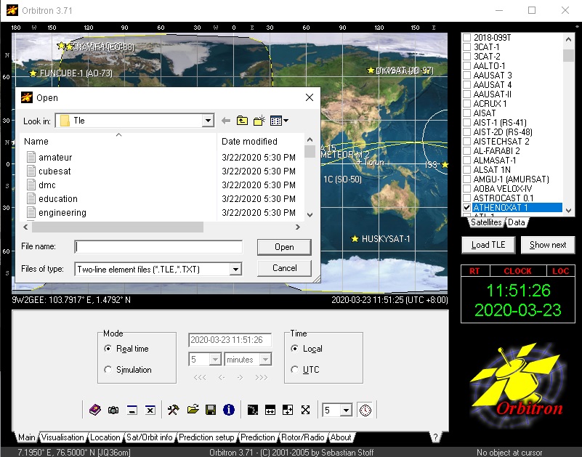The image size is (582, 457).
Task: Select the amateur file in the Tle list
Action: [x=55, y=157]
